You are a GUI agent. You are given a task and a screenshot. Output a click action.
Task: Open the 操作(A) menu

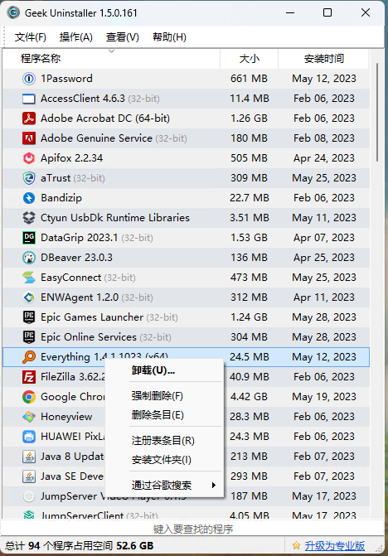click(x=76, y=37)
